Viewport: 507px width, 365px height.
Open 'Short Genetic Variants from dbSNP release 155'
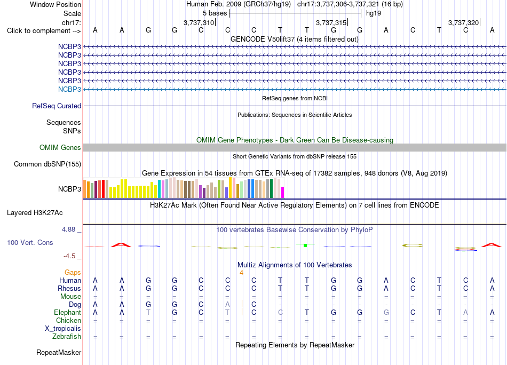click(295, 156)
